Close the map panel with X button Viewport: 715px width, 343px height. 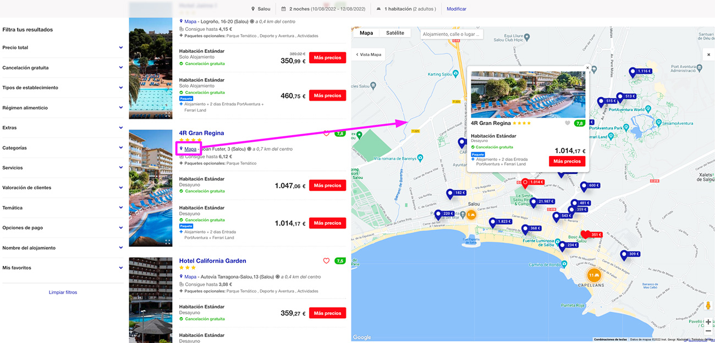708,54
